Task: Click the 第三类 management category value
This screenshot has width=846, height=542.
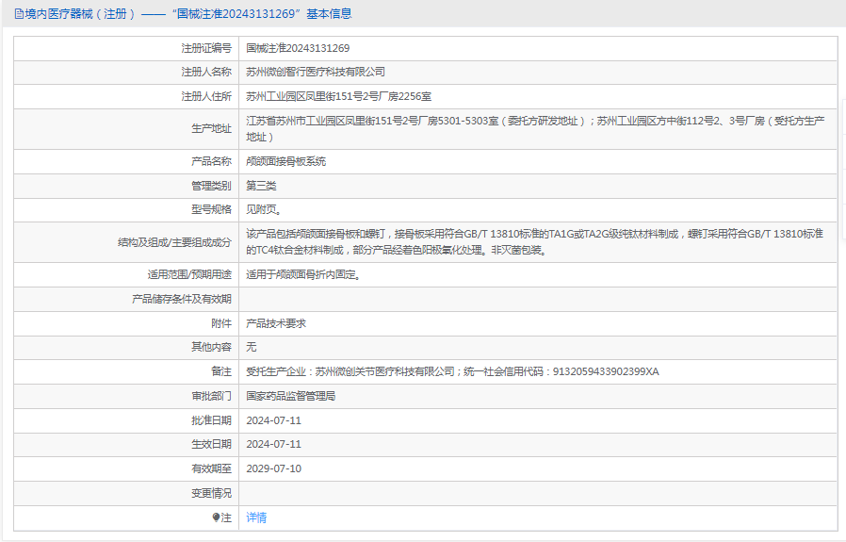Action: pos(261,186)
